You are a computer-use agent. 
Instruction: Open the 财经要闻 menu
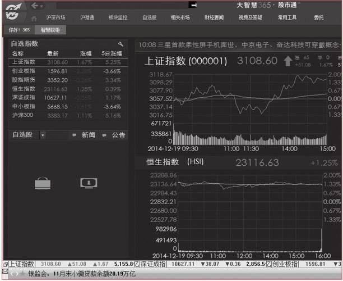tap(214, 17)
